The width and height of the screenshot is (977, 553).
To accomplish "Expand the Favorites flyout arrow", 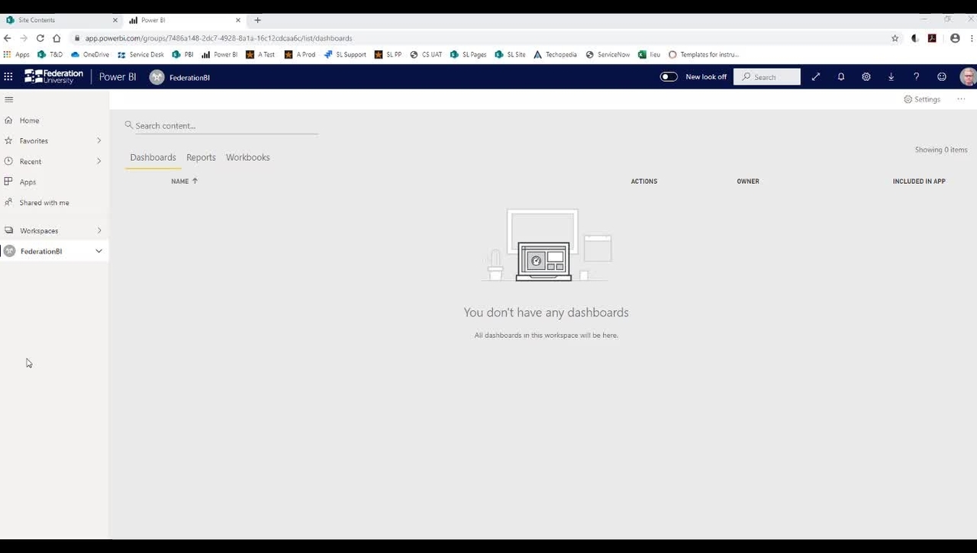I will point(98,140).
